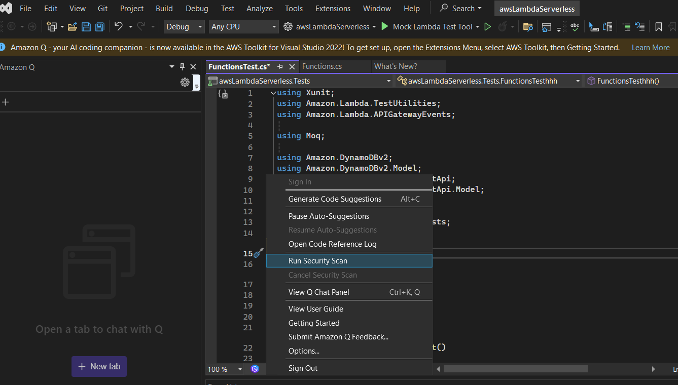Switch to the Functions.cs tab
The height and width of the screenshot is (385, 678).
tap(327, 66)
